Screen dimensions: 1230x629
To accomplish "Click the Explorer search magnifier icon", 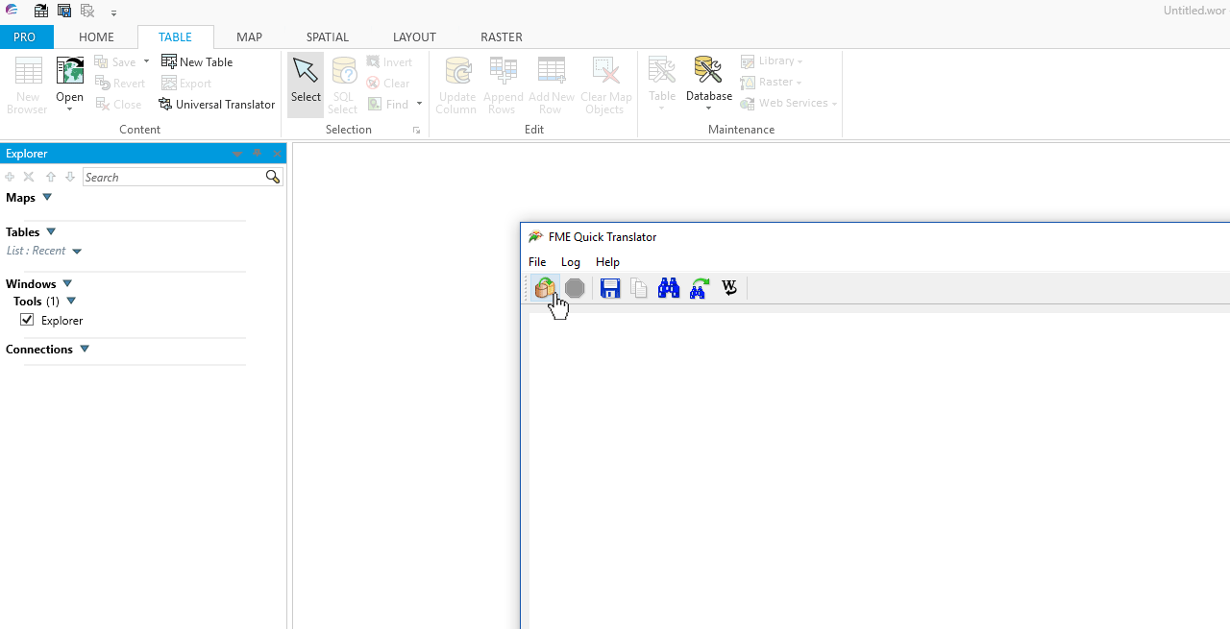I will point(273,177).
